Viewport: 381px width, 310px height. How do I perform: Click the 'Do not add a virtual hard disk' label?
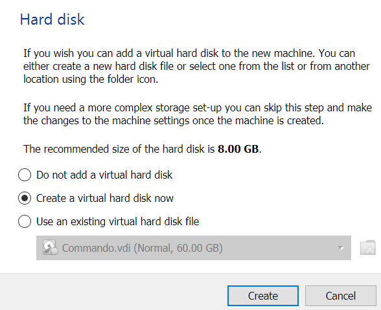[104, 175]
